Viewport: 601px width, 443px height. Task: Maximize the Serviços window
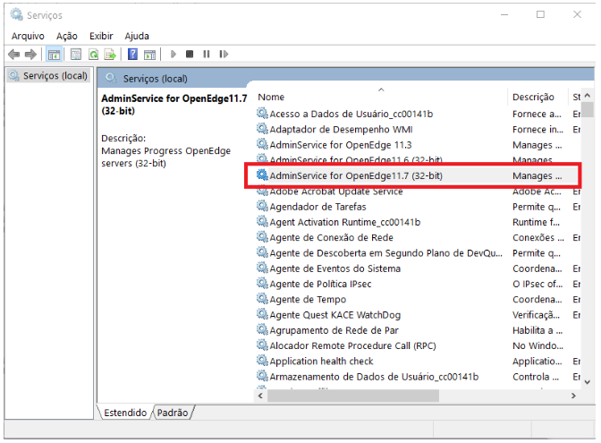click(540, 14)
